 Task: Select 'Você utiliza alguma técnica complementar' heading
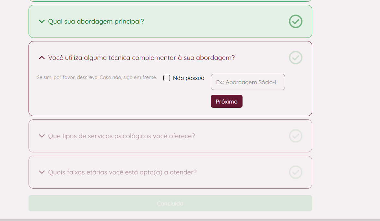coord(141,58)
